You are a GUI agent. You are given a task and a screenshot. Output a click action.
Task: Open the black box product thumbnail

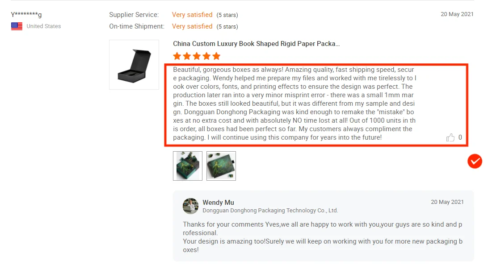click(134, 65)
